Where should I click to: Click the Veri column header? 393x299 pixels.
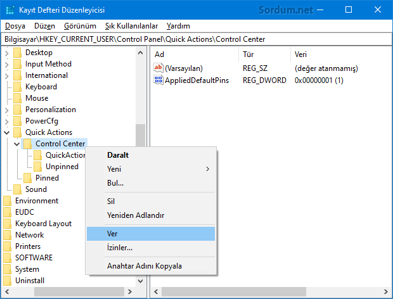pyautogui.click(x=341, y=54)
